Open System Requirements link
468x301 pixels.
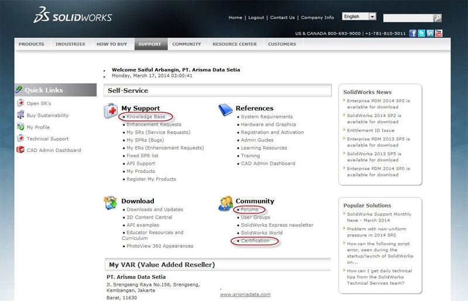point(267,117)
